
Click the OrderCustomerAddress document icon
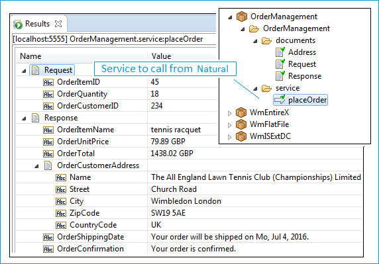[x=48, y=165]
